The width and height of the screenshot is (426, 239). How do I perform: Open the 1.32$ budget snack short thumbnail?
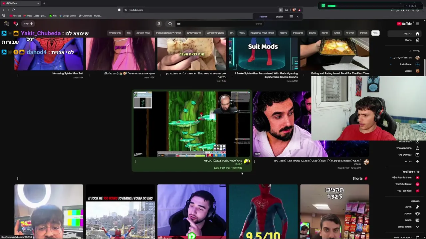[334, 212]
